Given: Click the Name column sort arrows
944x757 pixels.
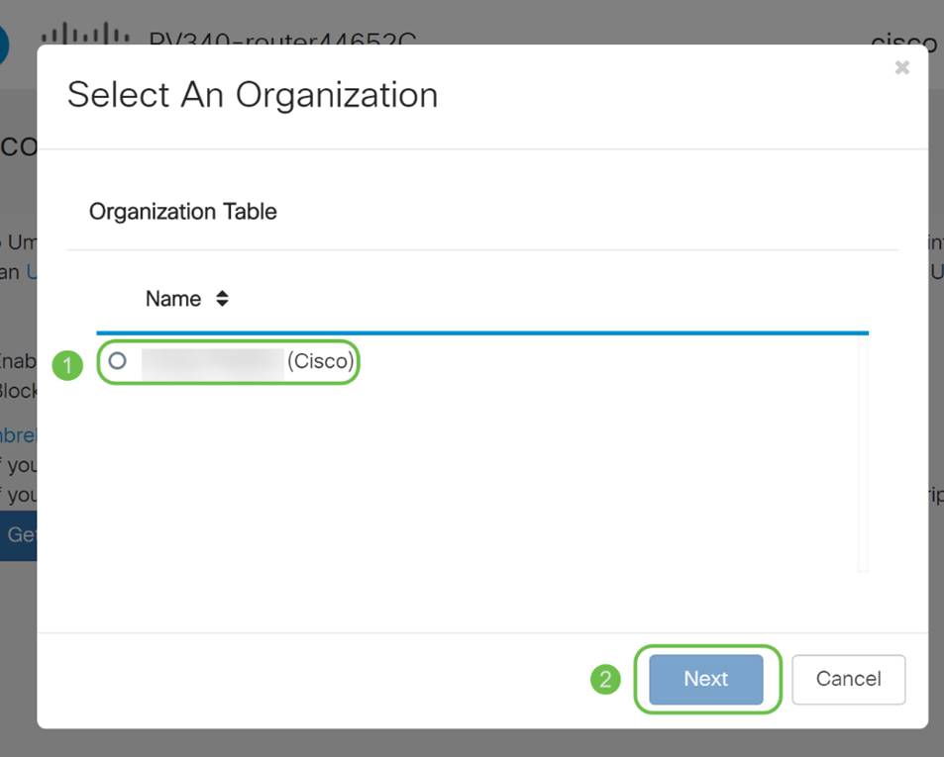Looking at the screenshot, I should (222, 299).
